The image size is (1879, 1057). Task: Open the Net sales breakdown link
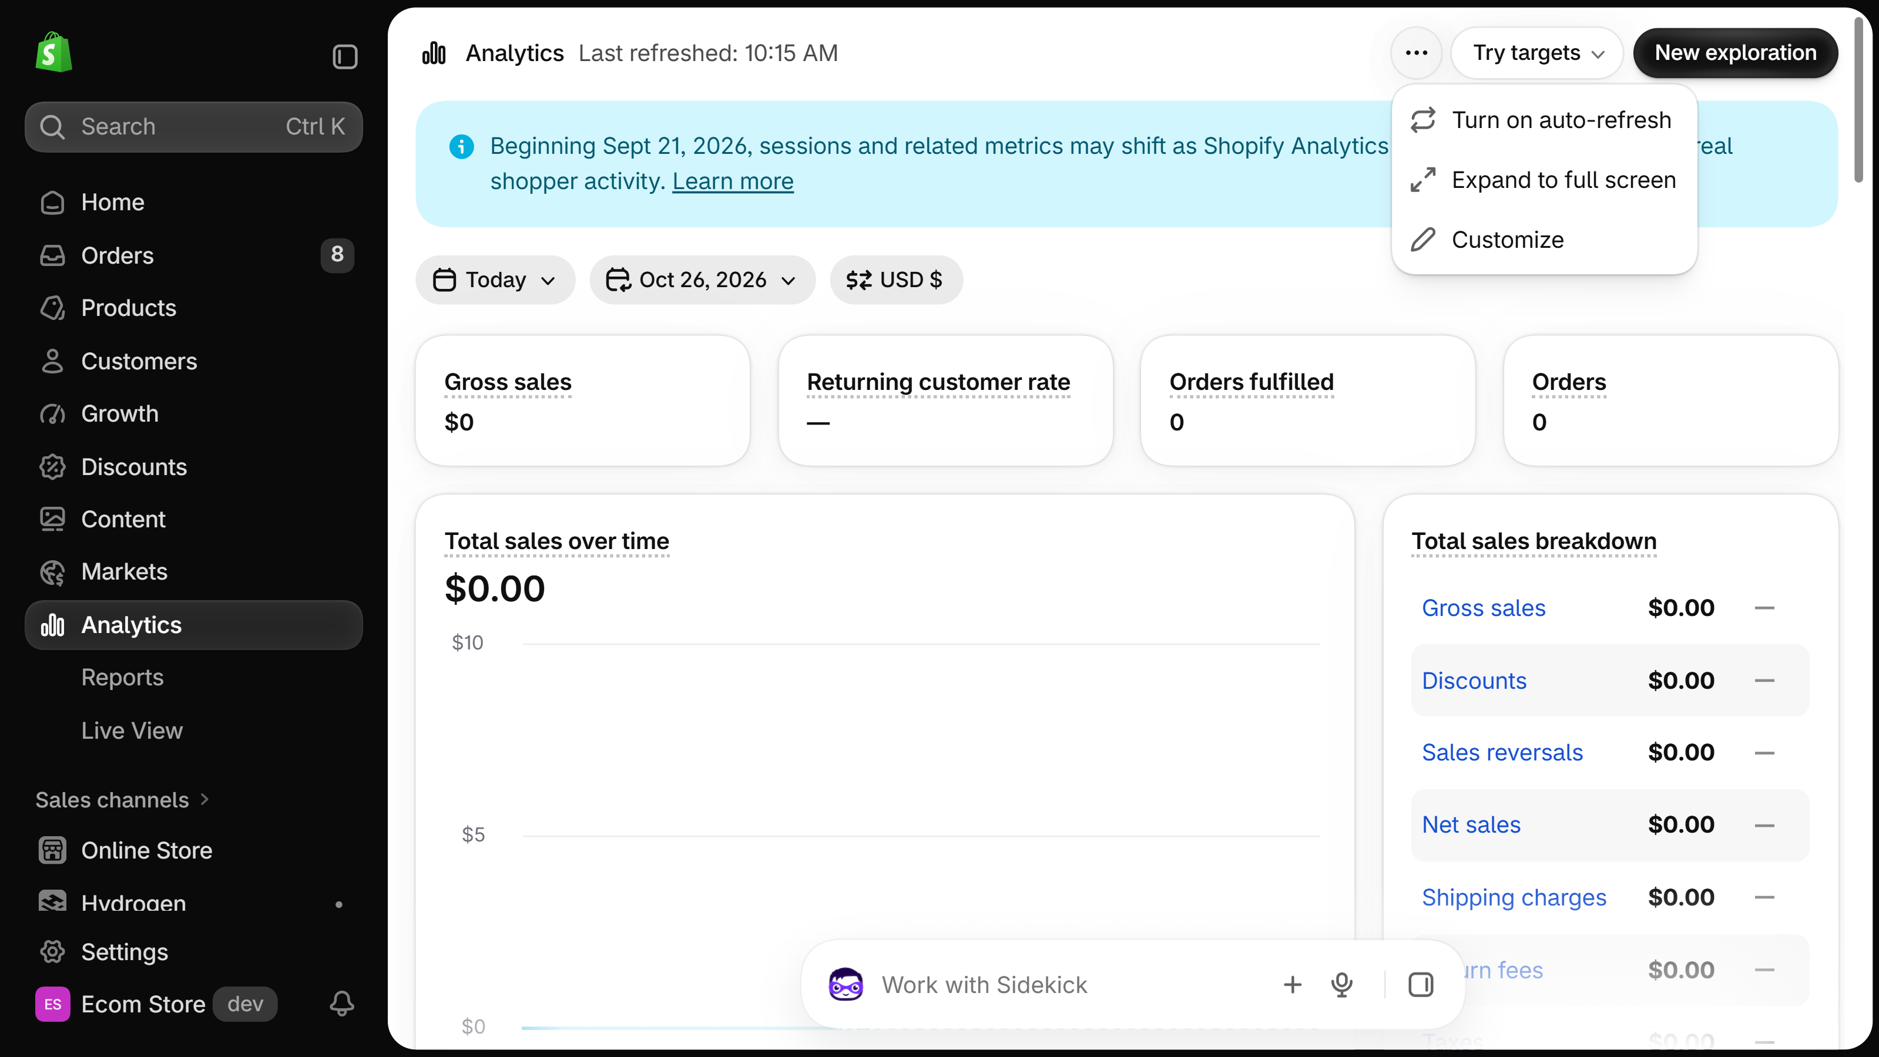tap(1471, 824)
